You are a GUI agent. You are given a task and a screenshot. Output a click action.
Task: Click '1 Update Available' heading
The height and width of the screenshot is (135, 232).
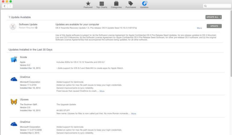click(x=20, y=17)
